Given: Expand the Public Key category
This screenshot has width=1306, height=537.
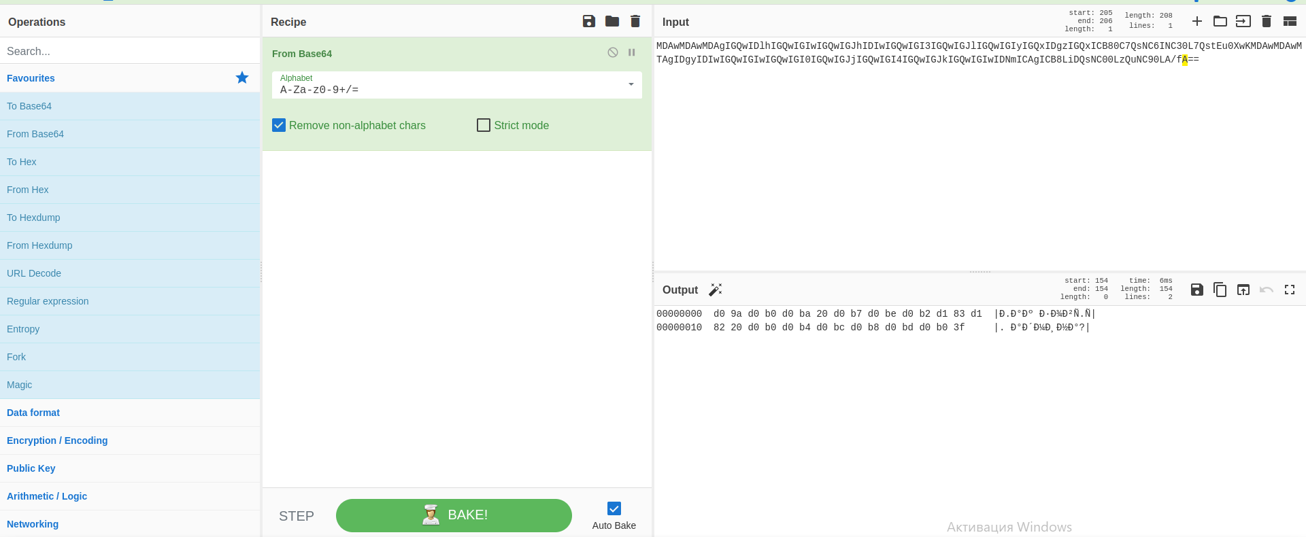Looking at the screenshot, I should pyautogui.click(x=130, y=468).
